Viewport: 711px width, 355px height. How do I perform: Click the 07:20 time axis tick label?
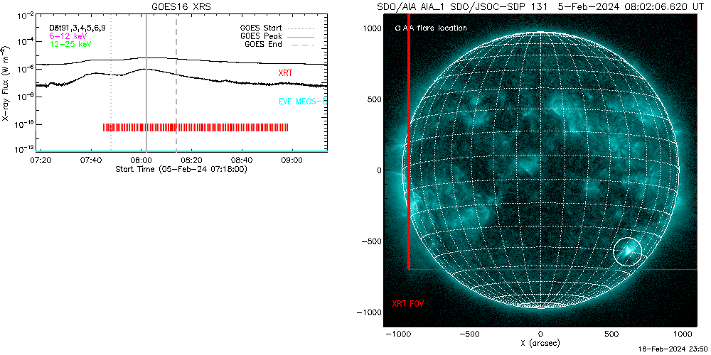coord(41,160)
